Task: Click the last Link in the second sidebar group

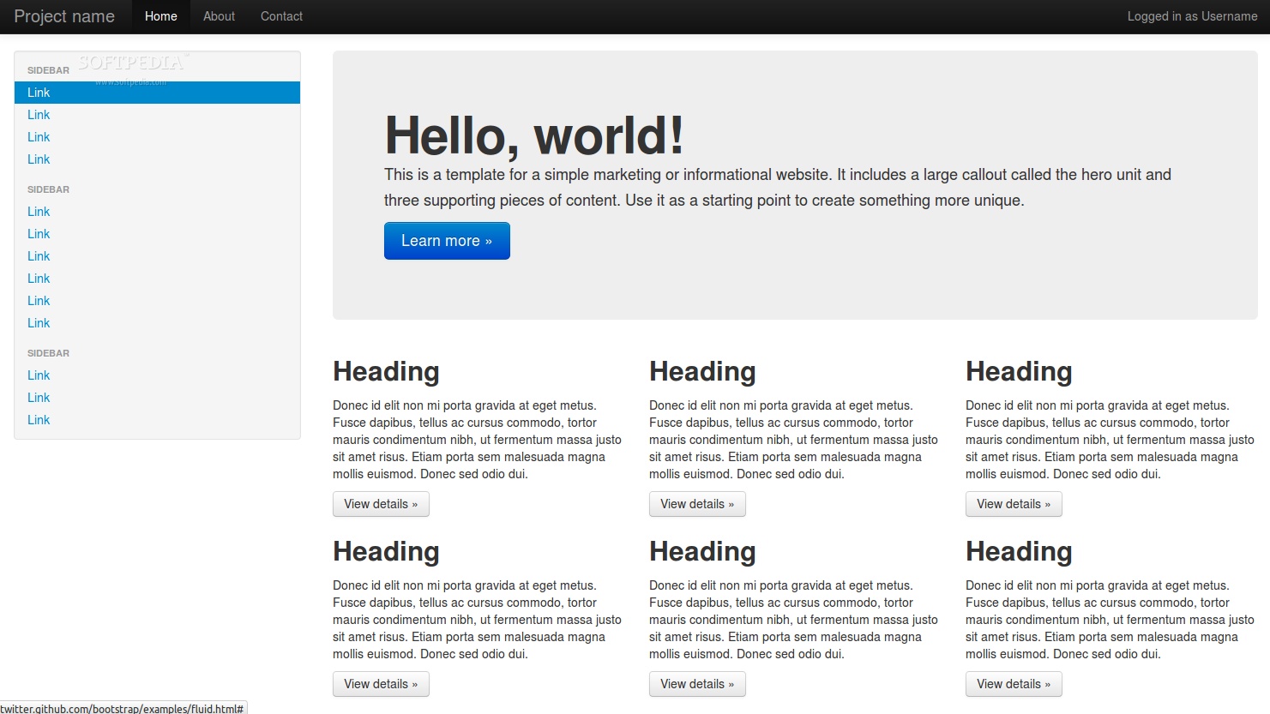Action: [x=39, y=323]
